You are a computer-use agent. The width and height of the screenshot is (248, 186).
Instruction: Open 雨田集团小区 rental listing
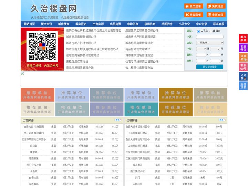point(137,171)
